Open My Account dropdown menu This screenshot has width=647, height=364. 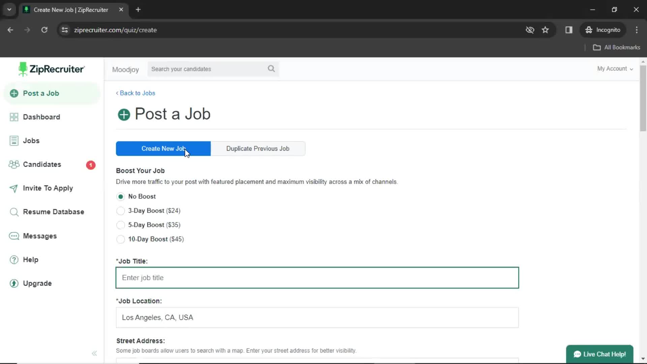point(615,68)
